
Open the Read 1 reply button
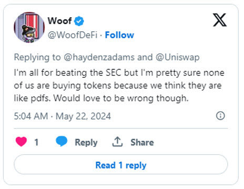[121, 164]
